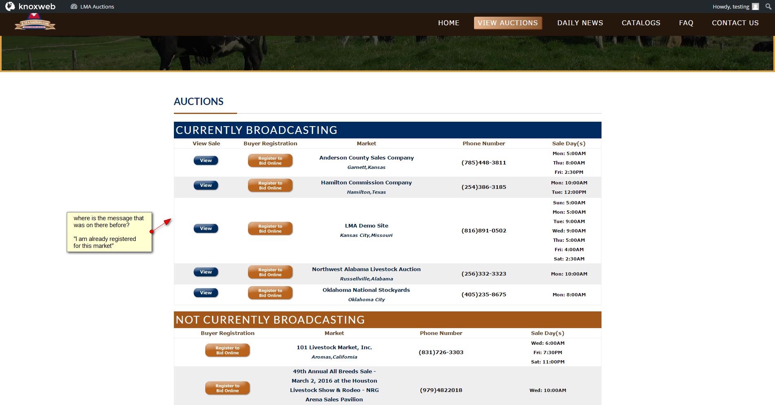
Task: Open the FAQ menu item
Action: pyautogui.click(x=686, y=23)
